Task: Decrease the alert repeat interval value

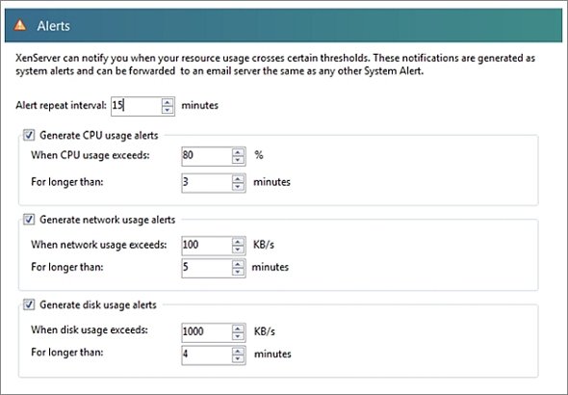Action: click(x=168, y=110)
